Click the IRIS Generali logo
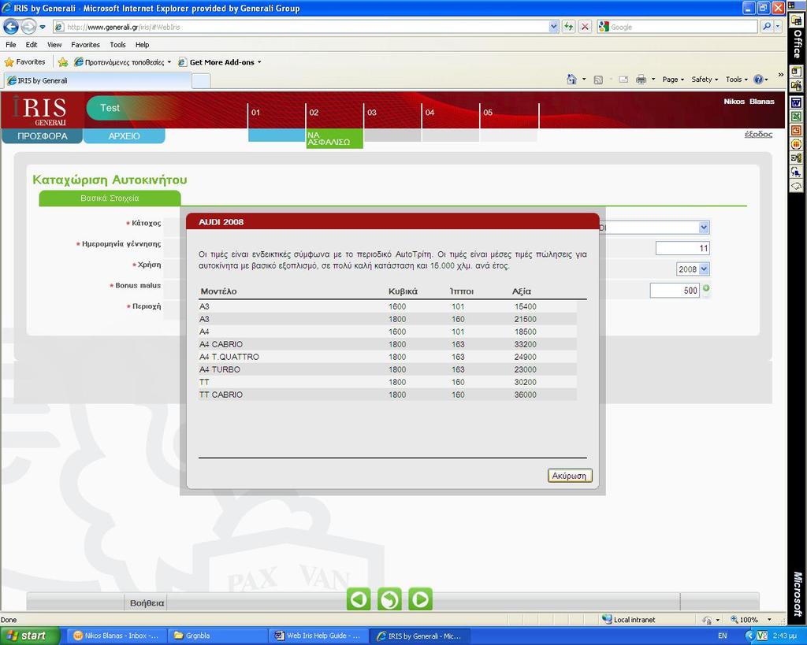The width and height of the screenshot is (807, 645). point(42,110)
